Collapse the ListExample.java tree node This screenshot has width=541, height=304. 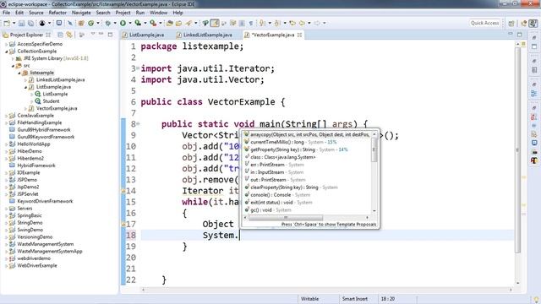click(25, 87)
